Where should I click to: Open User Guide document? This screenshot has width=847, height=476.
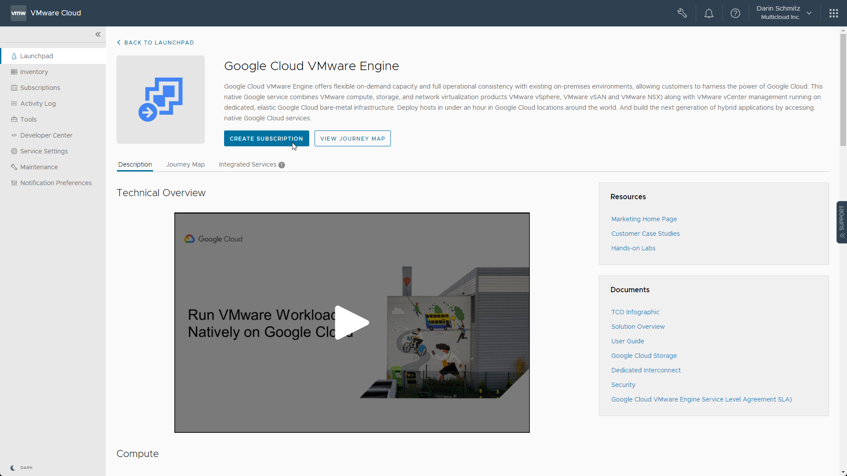click(x=627, y=341)
